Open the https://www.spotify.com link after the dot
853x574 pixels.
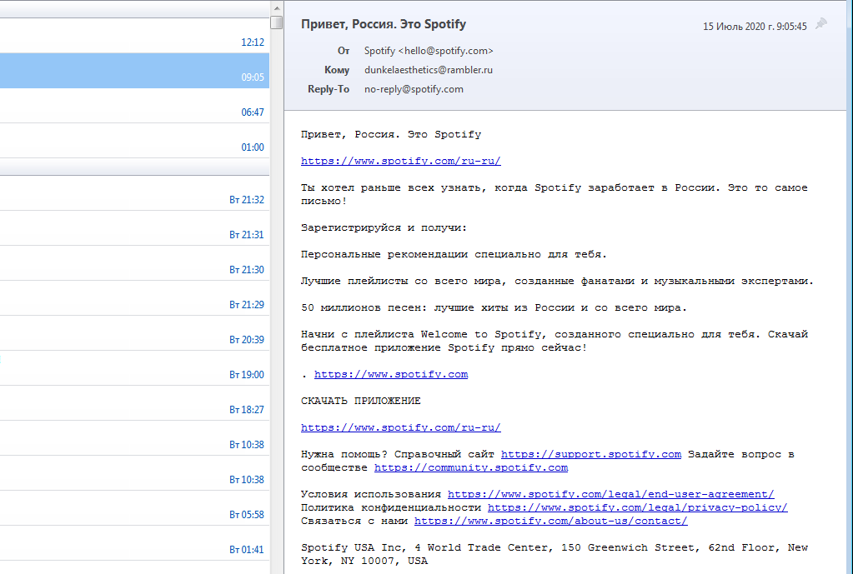(390, 375)
